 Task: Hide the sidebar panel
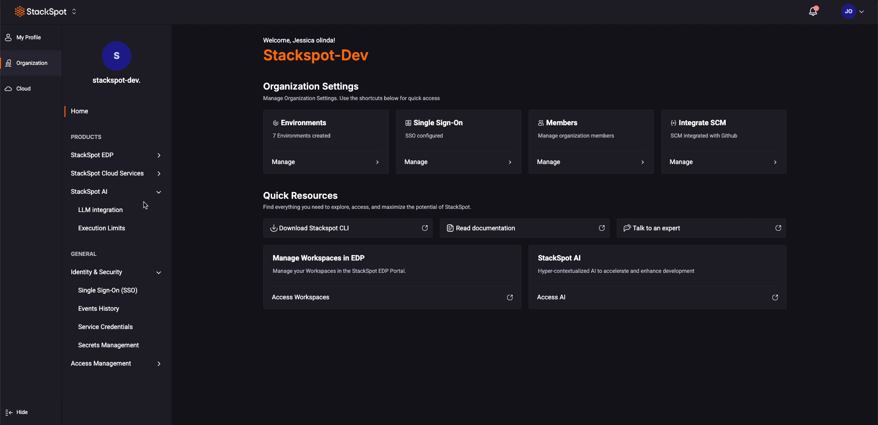tap(17, 412)
